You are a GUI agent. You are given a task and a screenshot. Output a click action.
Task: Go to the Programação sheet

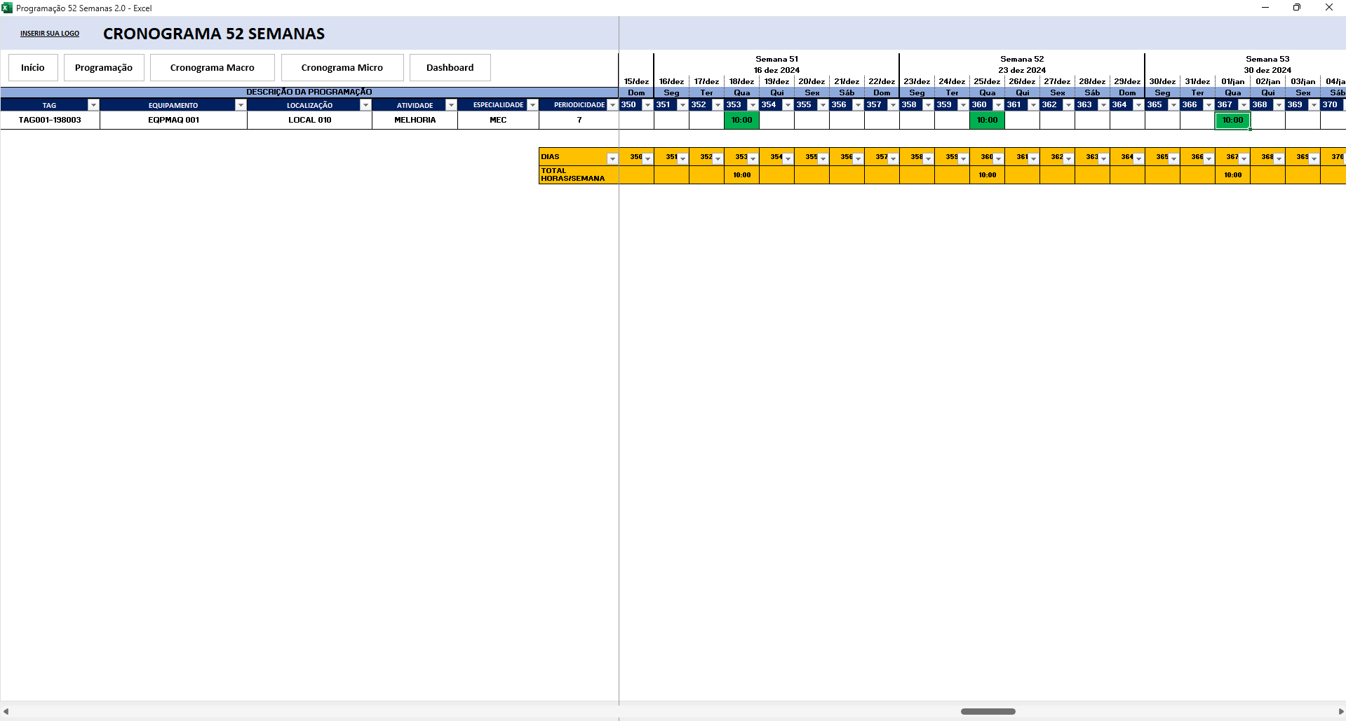104,68
